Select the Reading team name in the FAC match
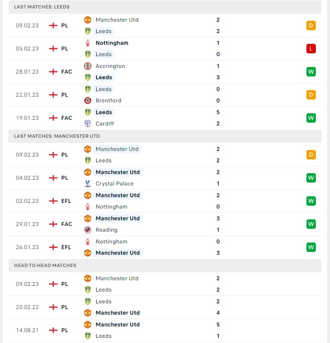 coord(107,230)
